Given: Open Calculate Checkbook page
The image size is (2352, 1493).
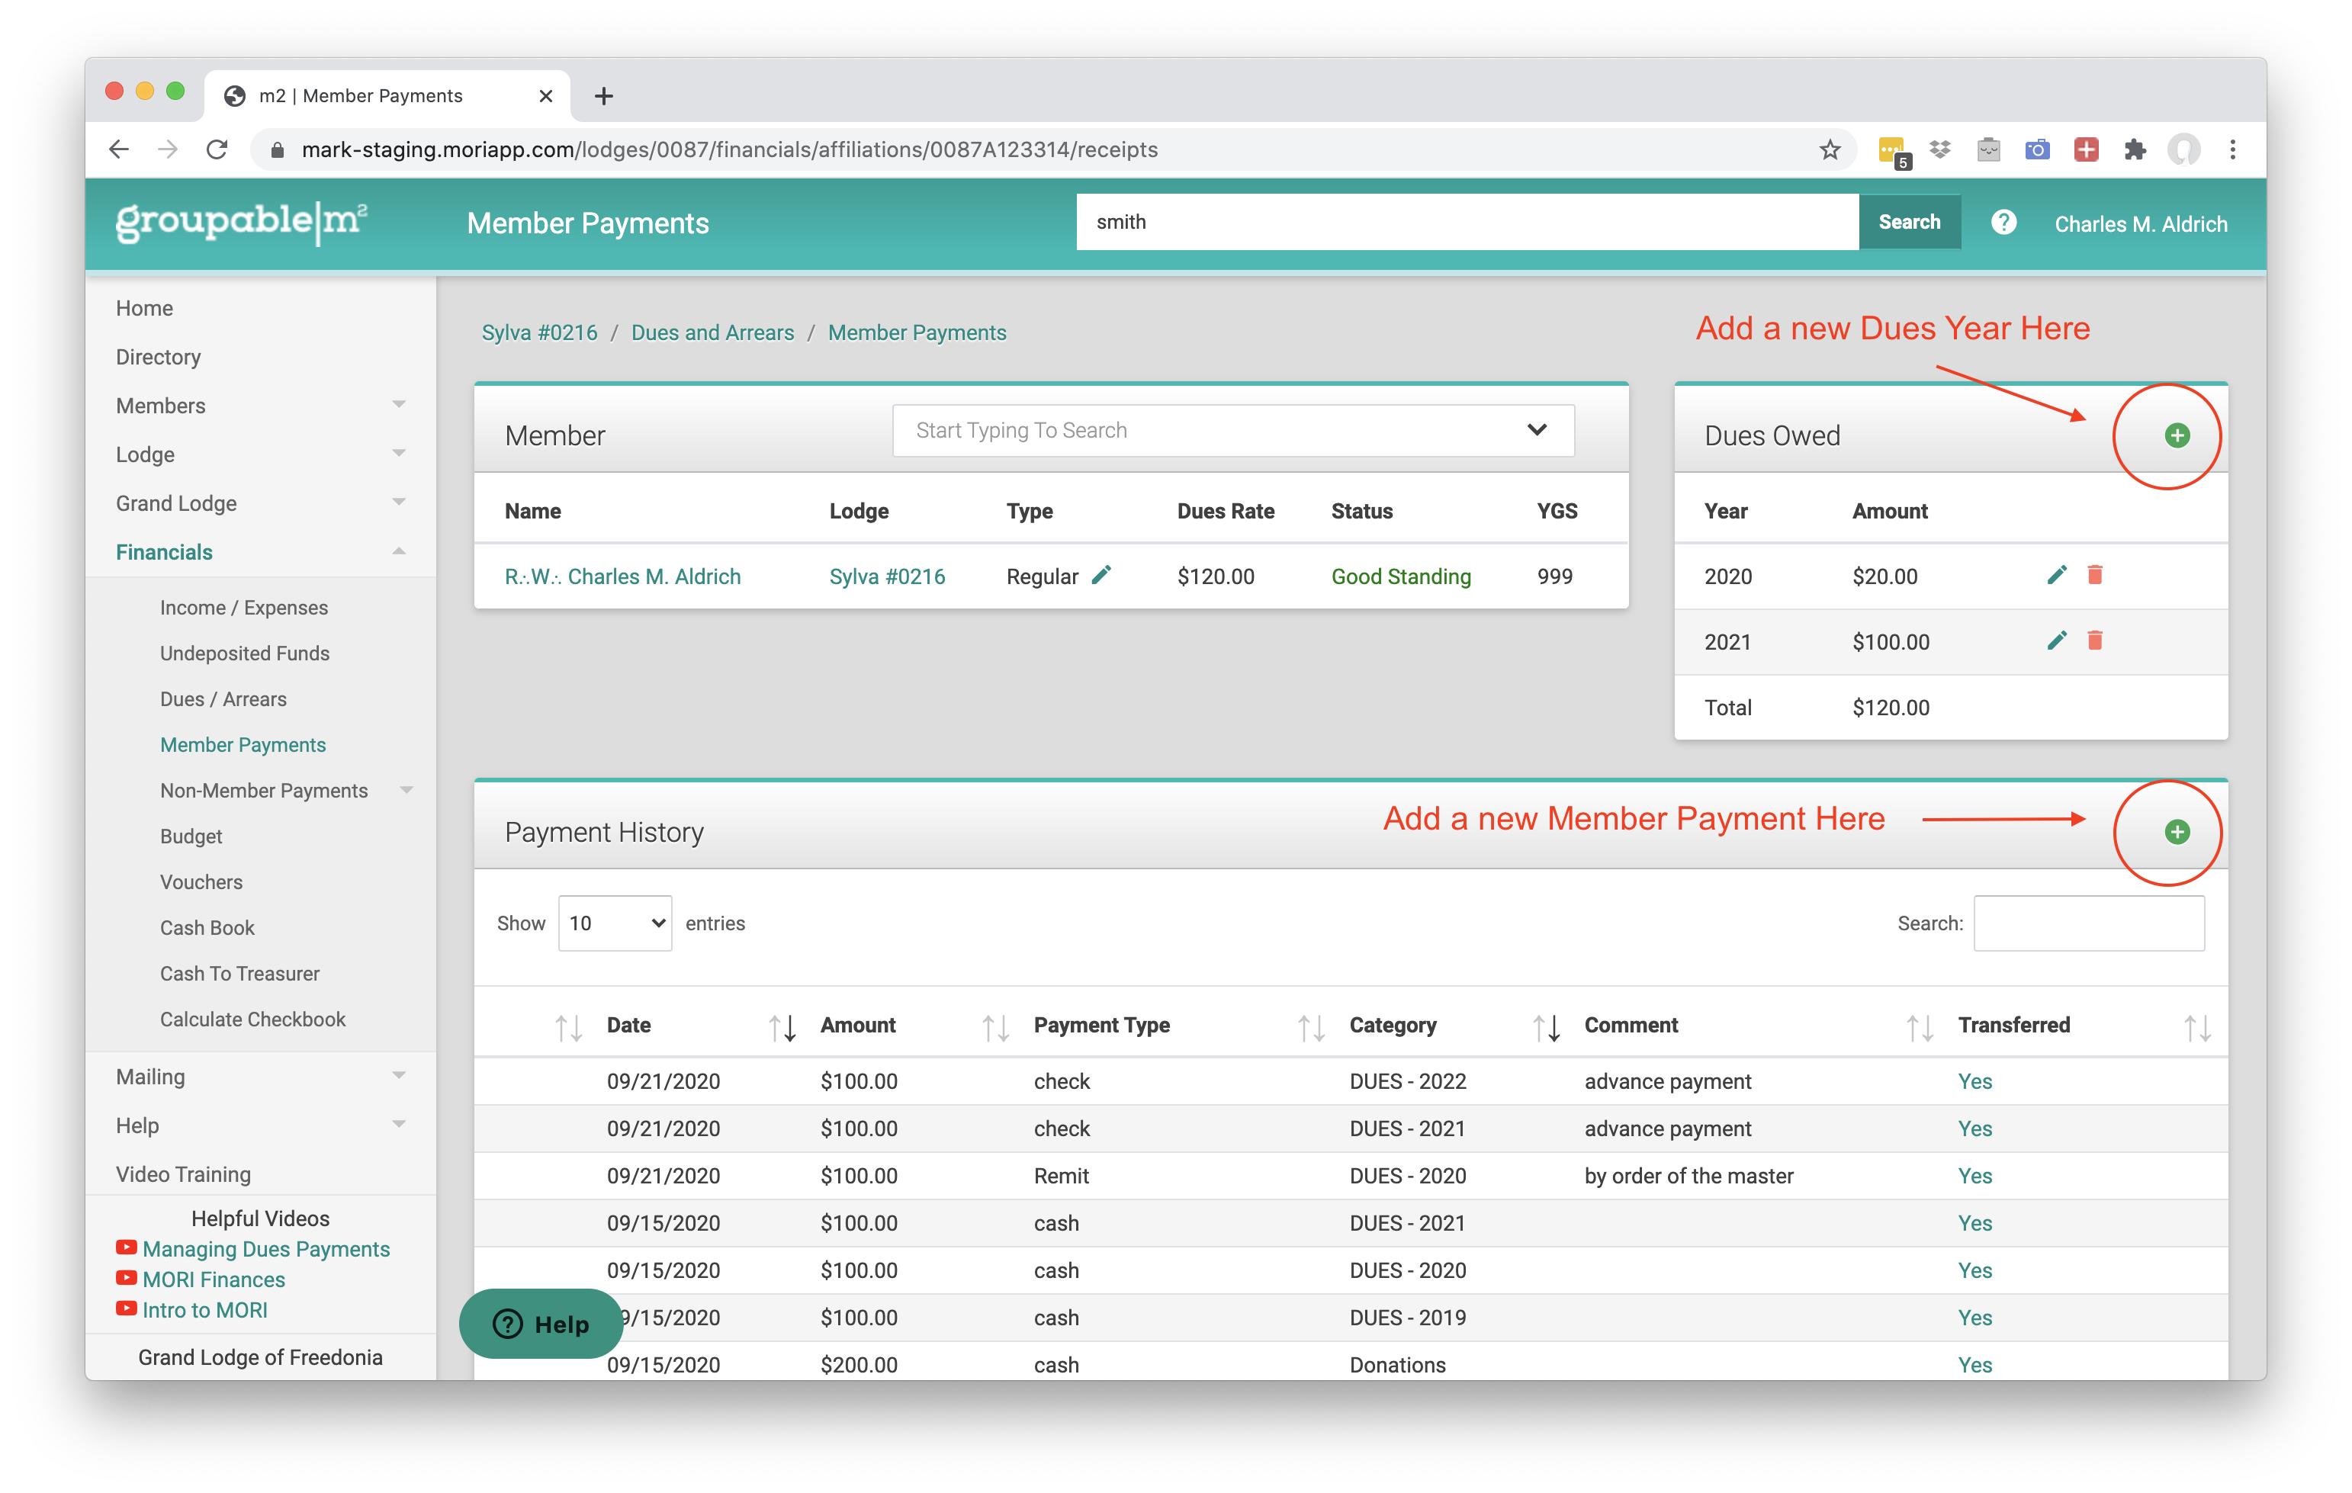Looking at the screenshot, I should (x=252, y=1019).
